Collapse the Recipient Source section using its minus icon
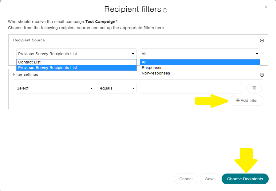Viewport: 276px width, 191px height. click(262, 40)
